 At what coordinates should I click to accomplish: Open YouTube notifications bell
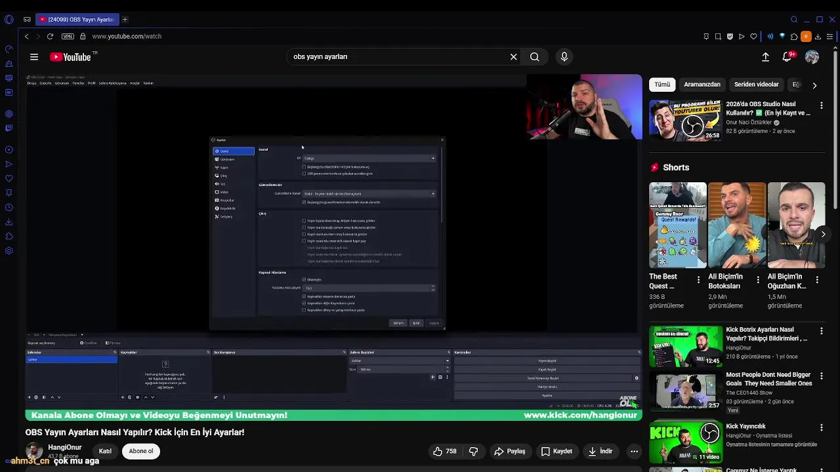[x=787, y=57]
